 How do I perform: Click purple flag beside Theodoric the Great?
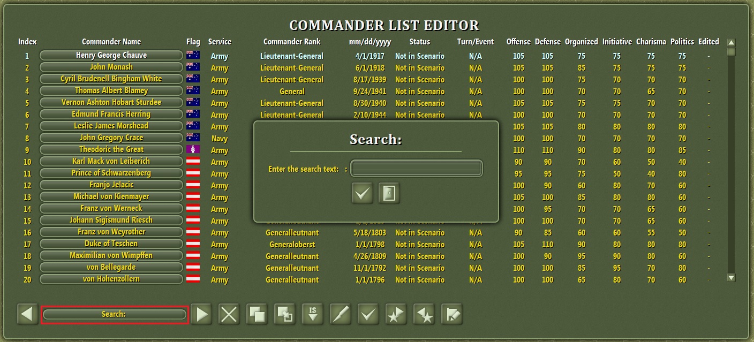pyautogui.click(x=193, y=149)
